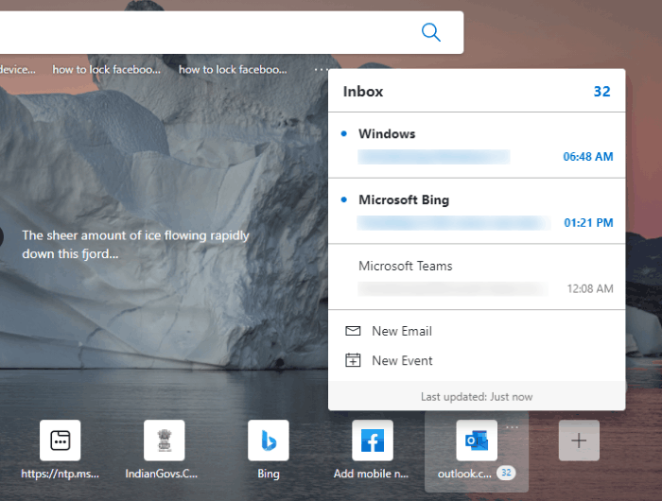Viewport: 662px width, 501px height.
Task: Click the blurred subject under Microsoft Bing
Action: click(x=453, y=223)
